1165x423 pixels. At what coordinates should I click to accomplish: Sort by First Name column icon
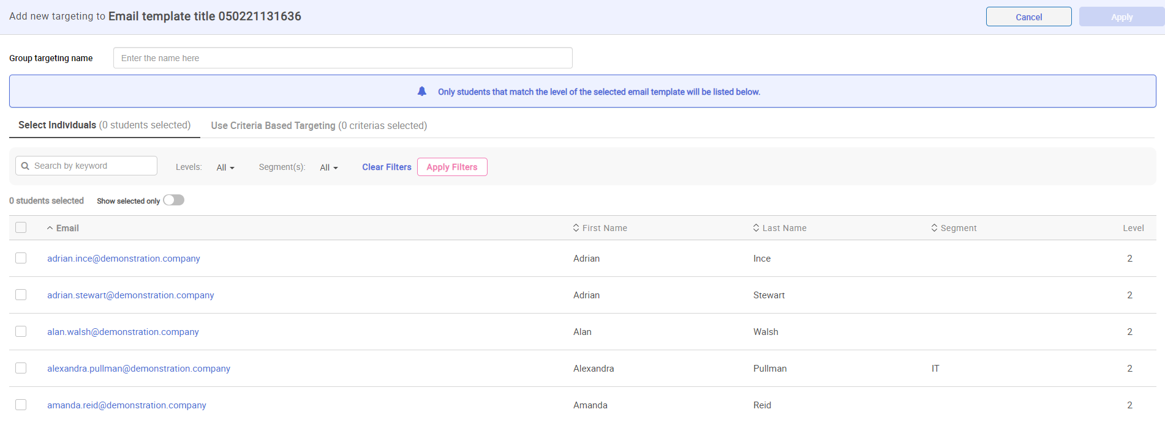576,228
